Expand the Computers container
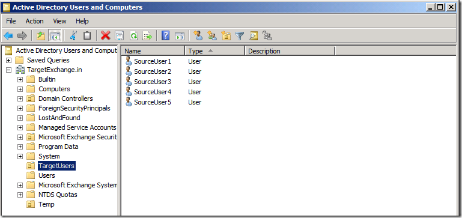The height and width of the screenshot is (218, 462). [x=20, y=89]
